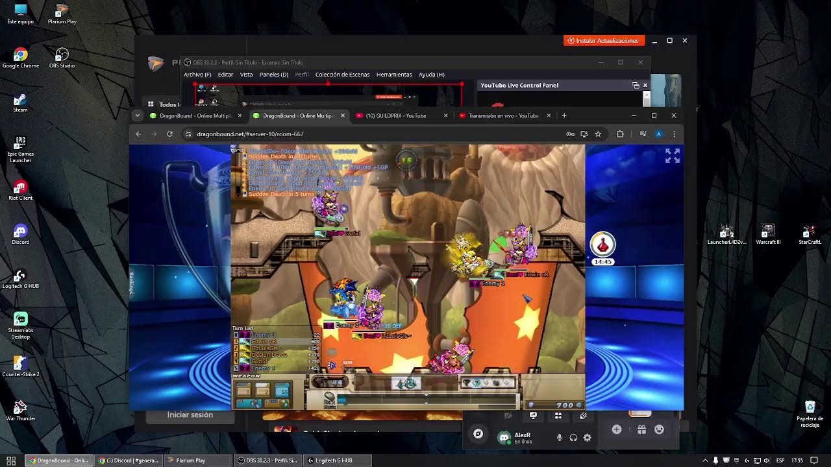
Task: Open a new Chrome tab
Action: (x=564, y=115)
